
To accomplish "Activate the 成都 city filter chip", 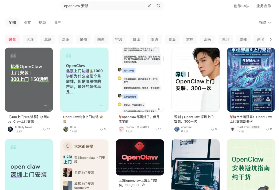I will [x=243, y=39].
